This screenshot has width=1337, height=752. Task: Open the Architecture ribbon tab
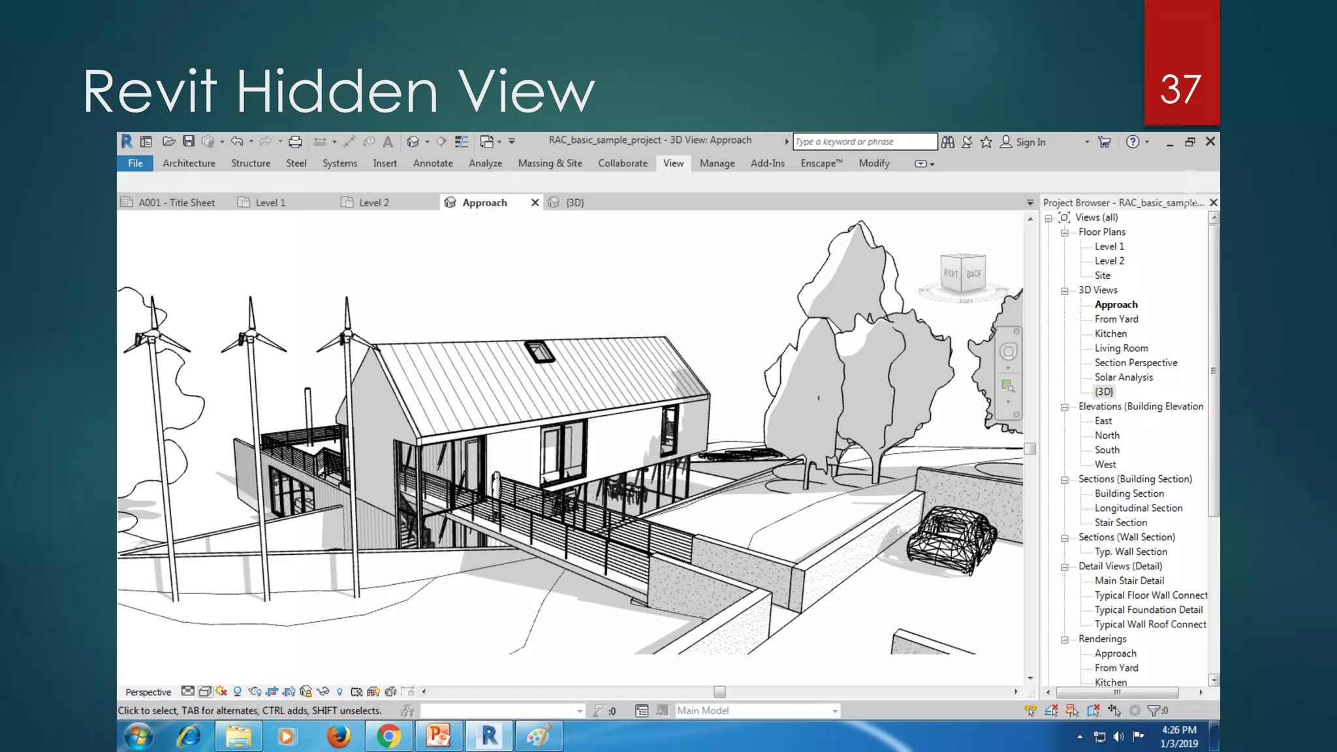tap(189, 163)
